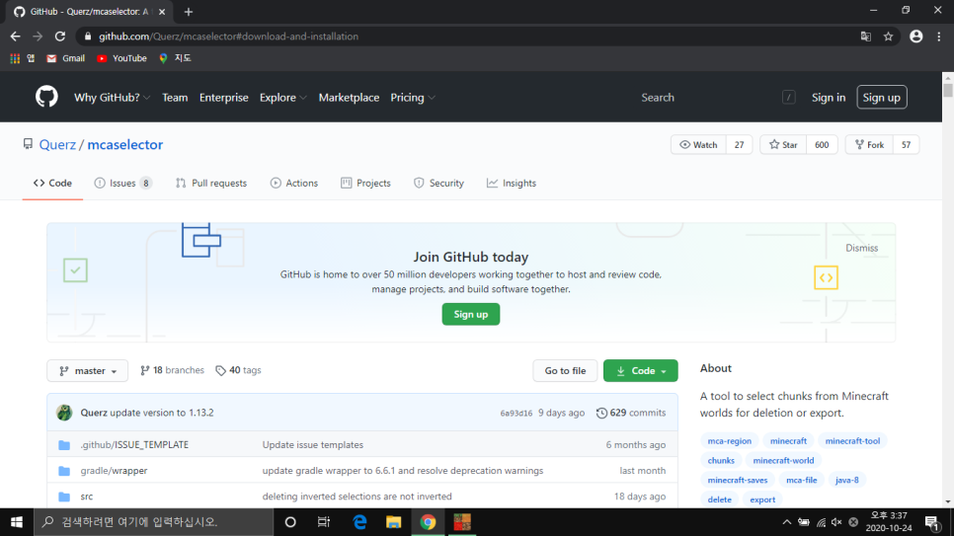Open a new browser tab with plus icon
Image resolution: width=954 pixels, height=536 pixels.
189,11
